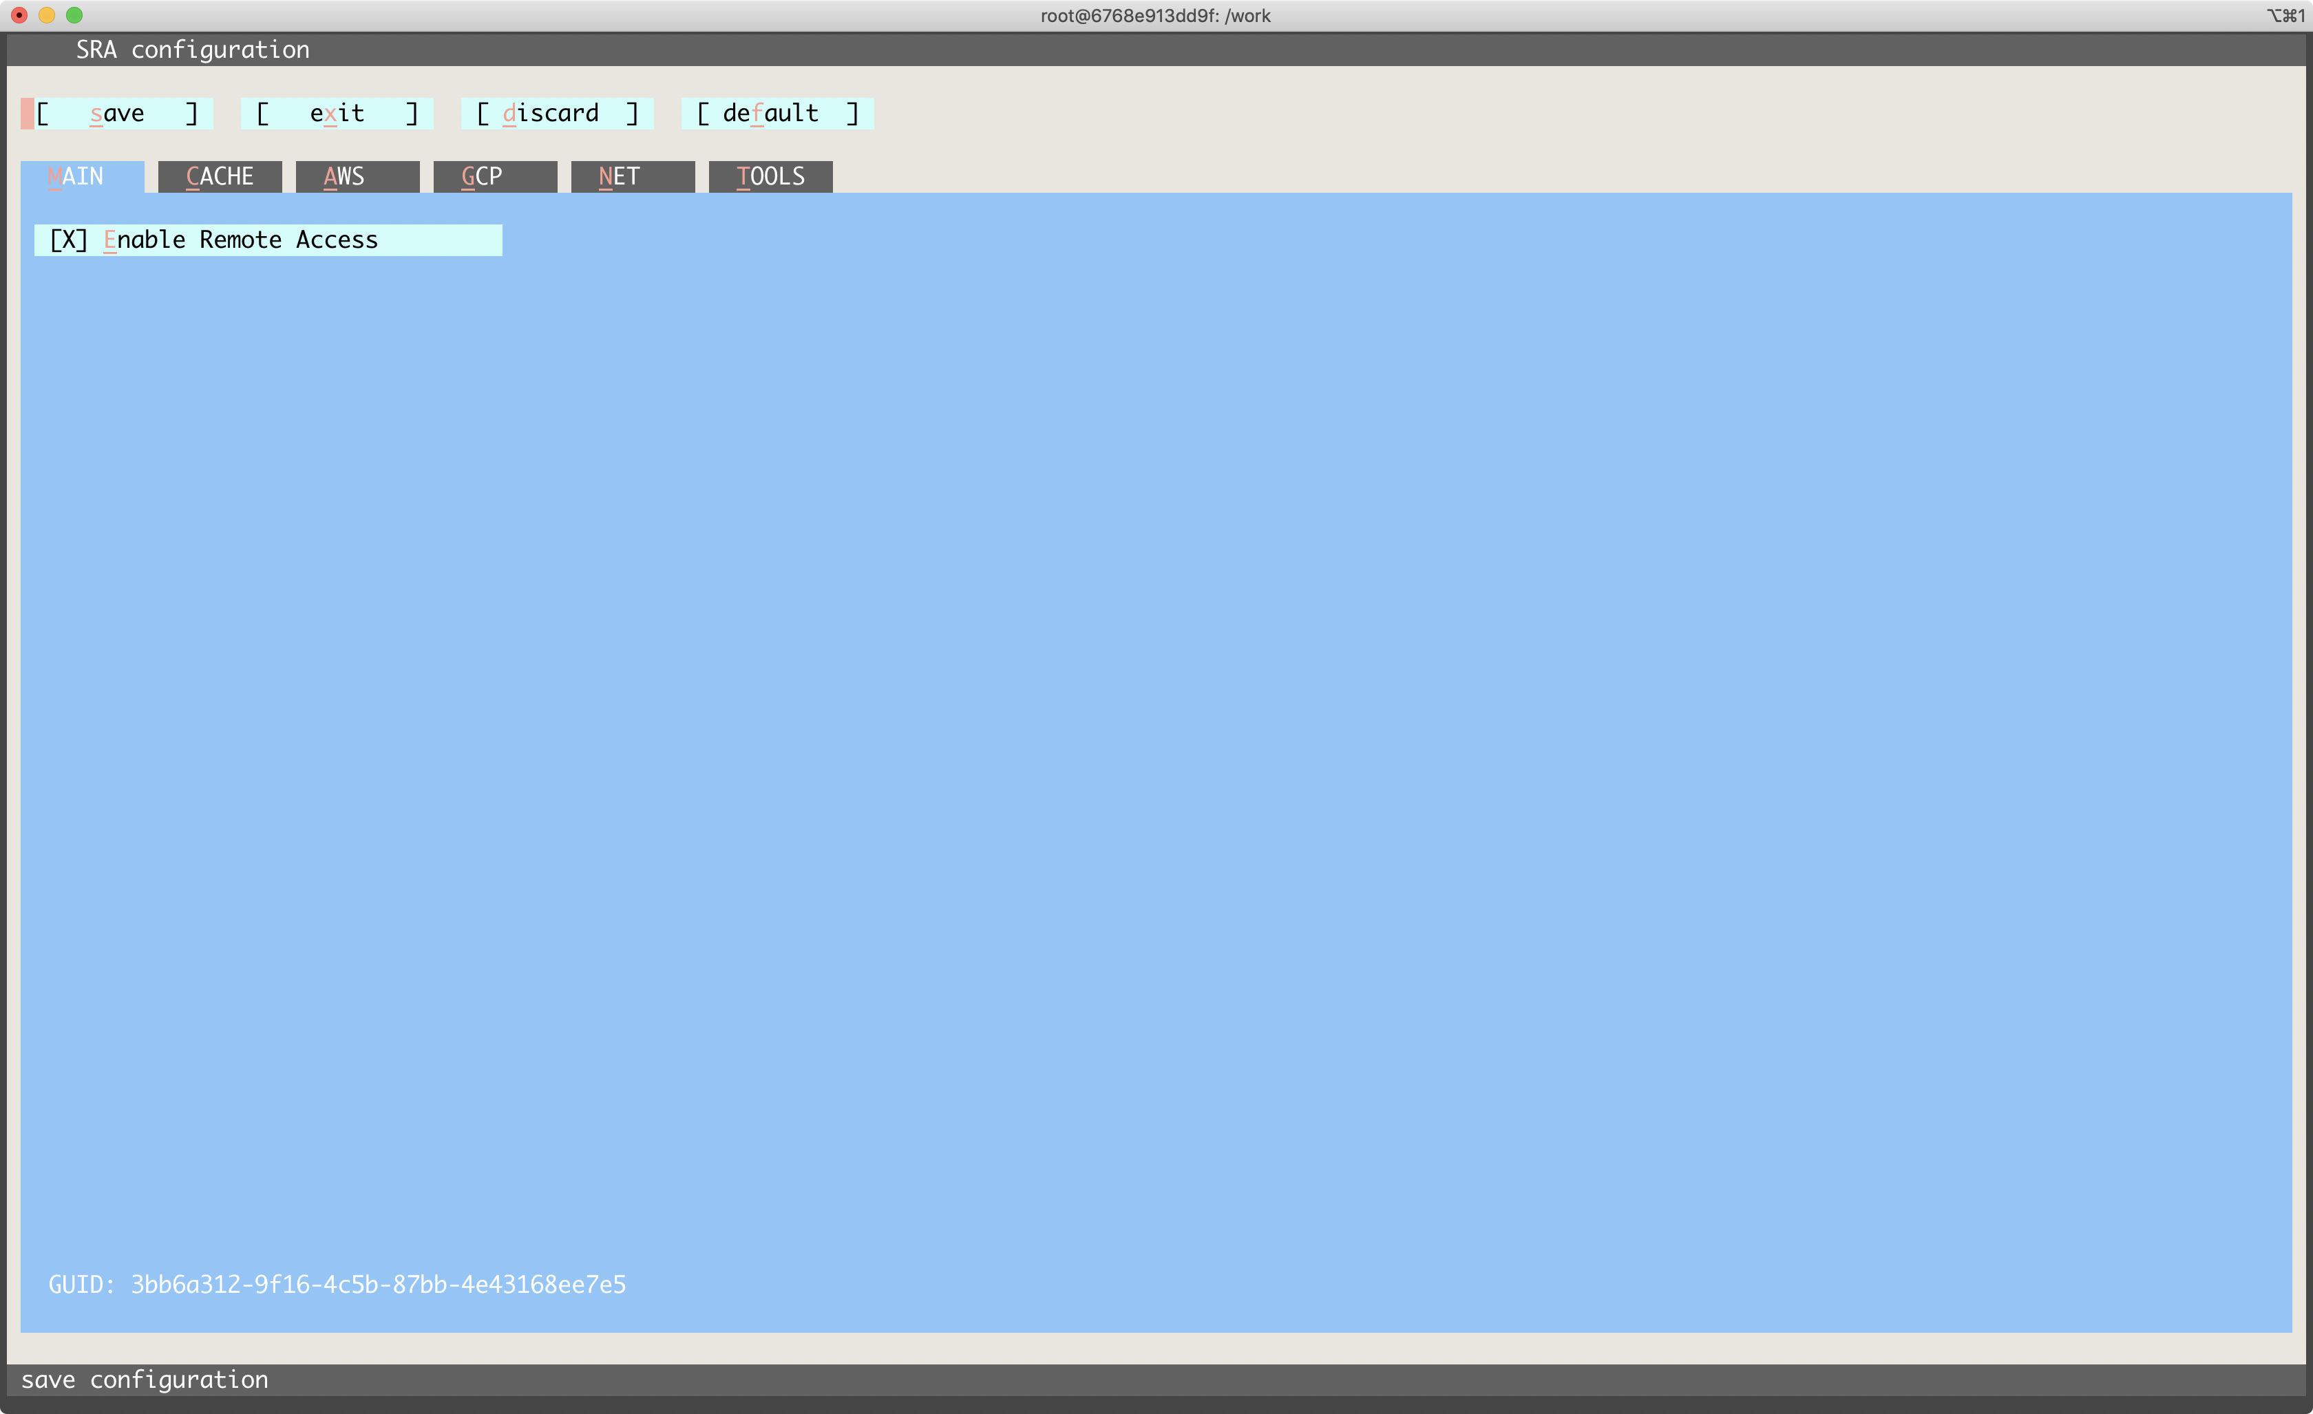Go to the GCP tab
The image size is (2313, 1414).
coord(495,176)
